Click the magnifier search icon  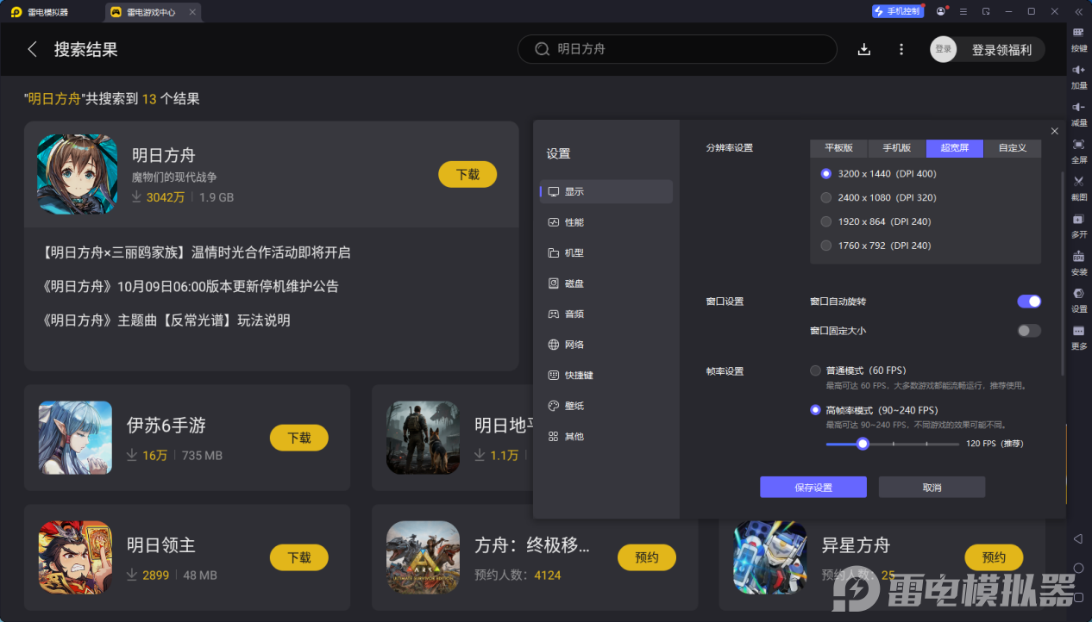point(542,49)
